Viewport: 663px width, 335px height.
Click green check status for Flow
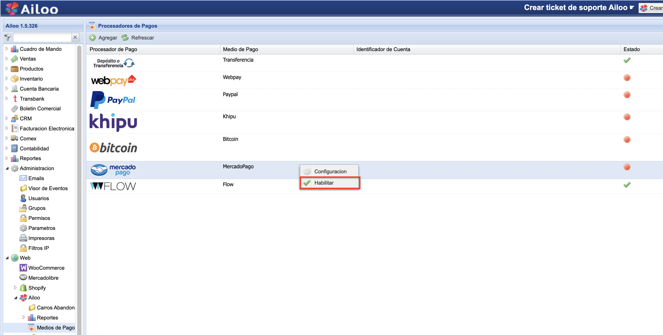[x=627, y=185]
